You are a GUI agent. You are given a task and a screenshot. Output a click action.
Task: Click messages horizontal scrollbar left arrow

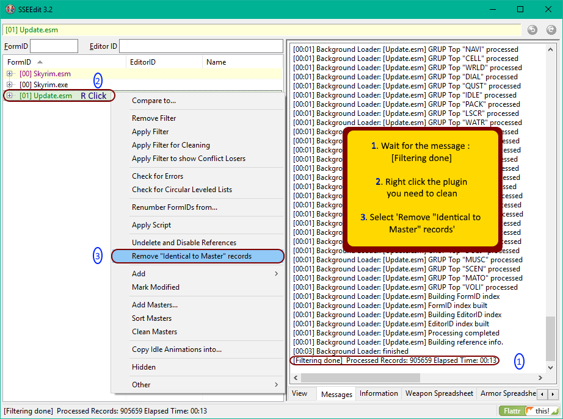296,378
